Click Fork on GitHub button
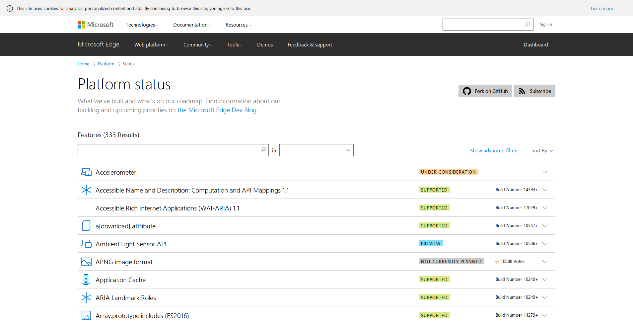Viewport: 633px width, 322px height. click(485, 91)
